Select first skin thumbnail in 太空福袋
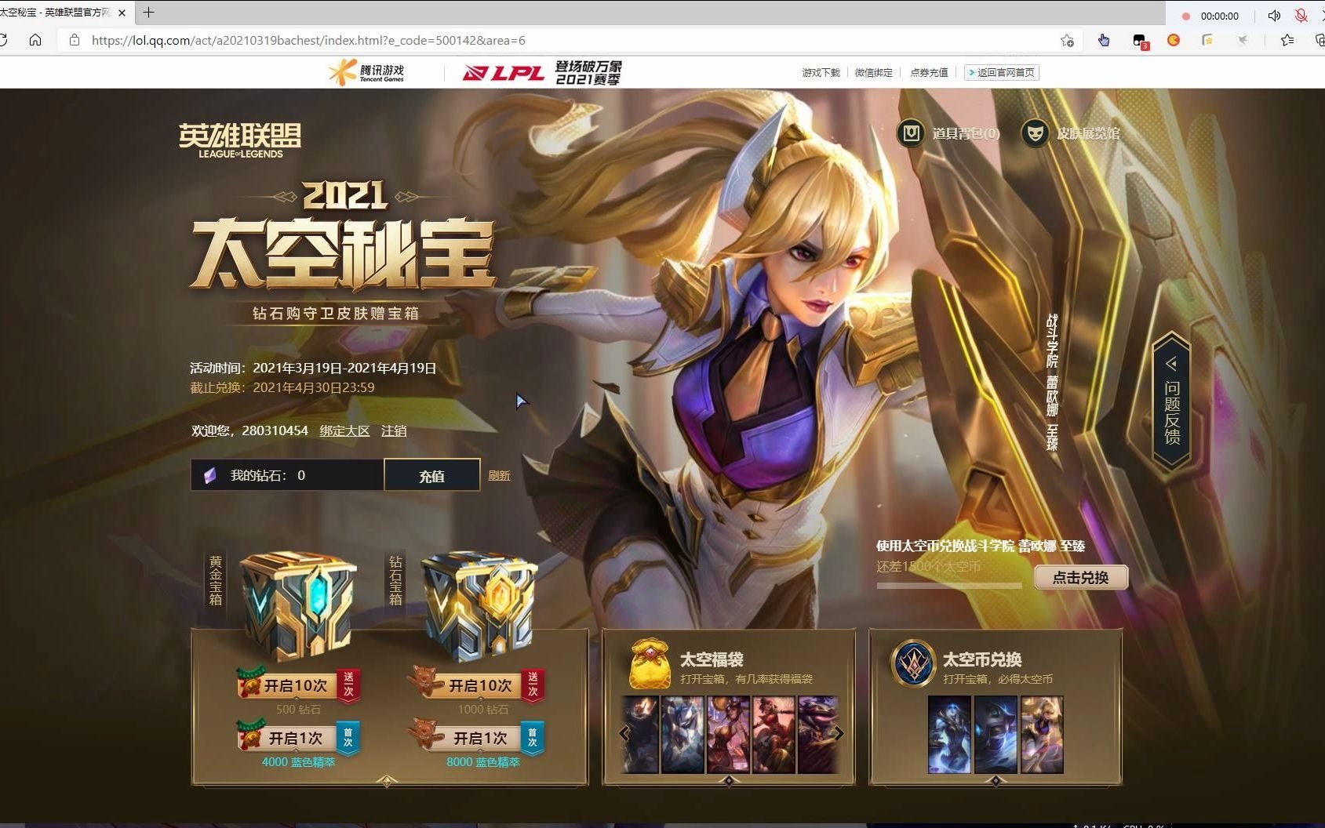 tap(639, 735)
